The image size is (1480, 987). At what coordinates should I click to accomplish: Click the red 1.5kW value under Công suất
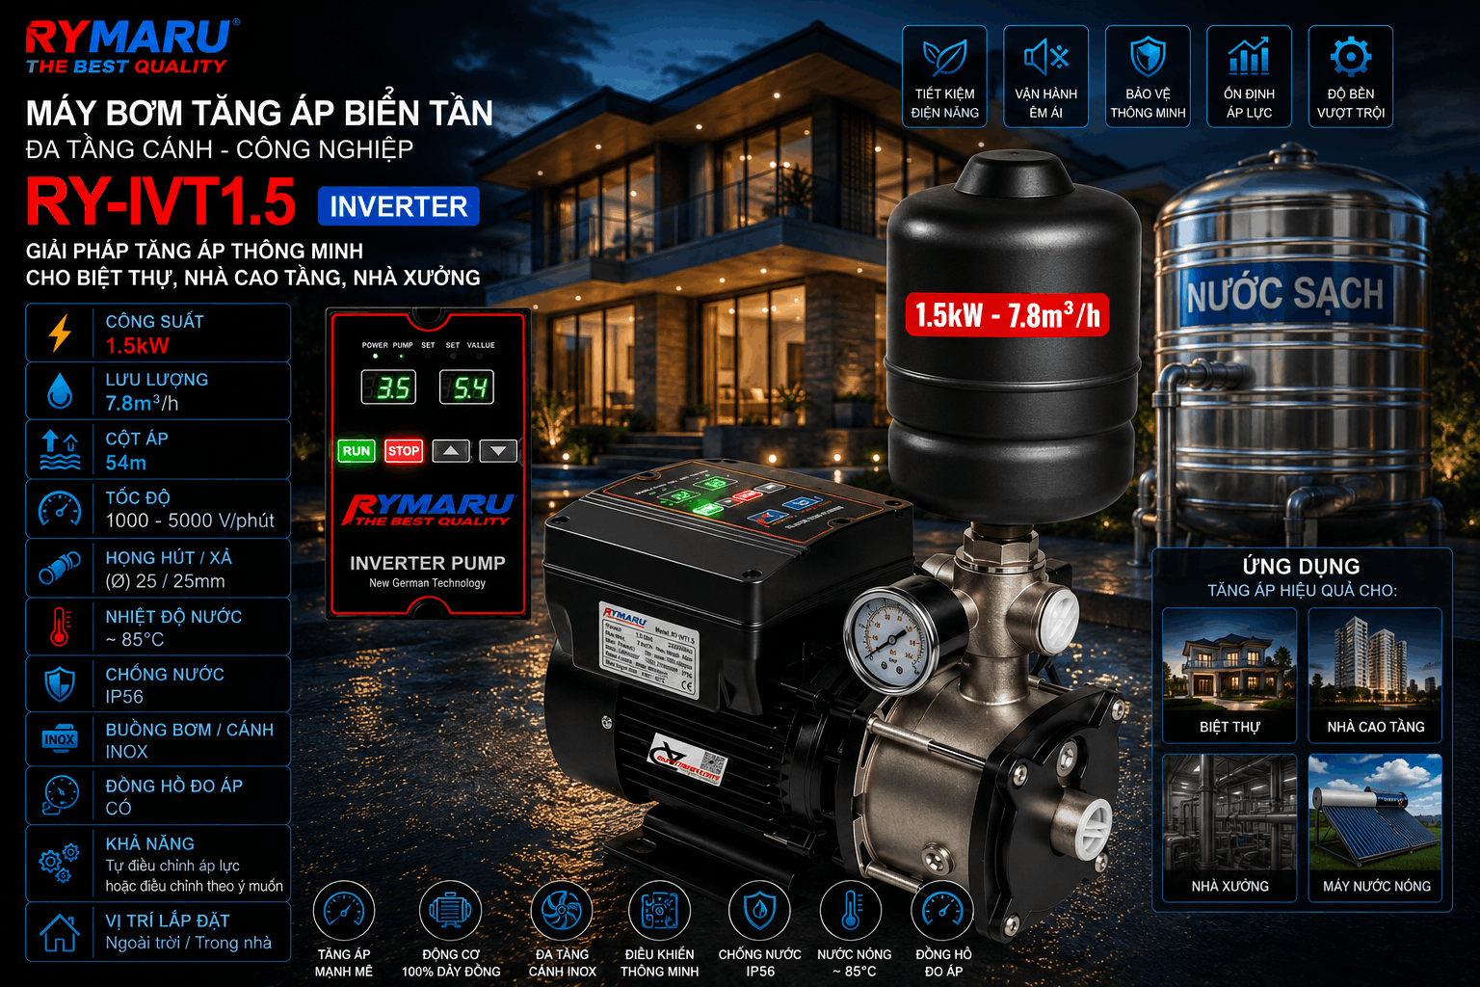tap(138, 345)
